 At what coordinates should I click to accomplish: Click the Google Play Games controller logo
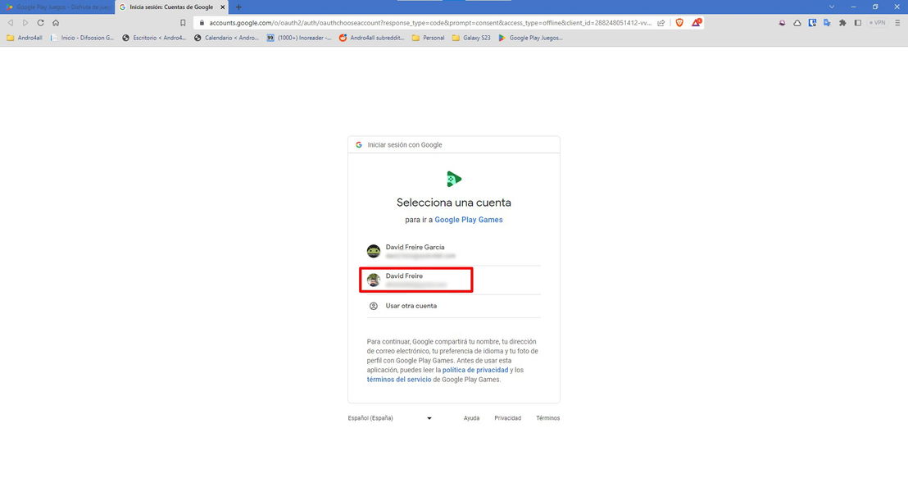pyautogui.click(x=454, y=179)
